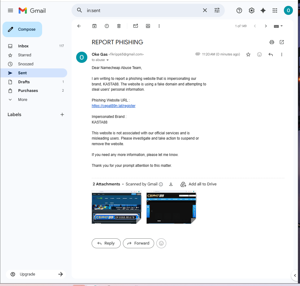Open Inbox folder
This screenshot has height=286, width=300.
34,46
